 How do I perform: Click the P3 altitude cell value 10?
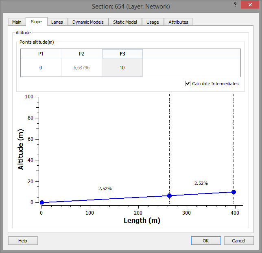click(x=122, y=68)
